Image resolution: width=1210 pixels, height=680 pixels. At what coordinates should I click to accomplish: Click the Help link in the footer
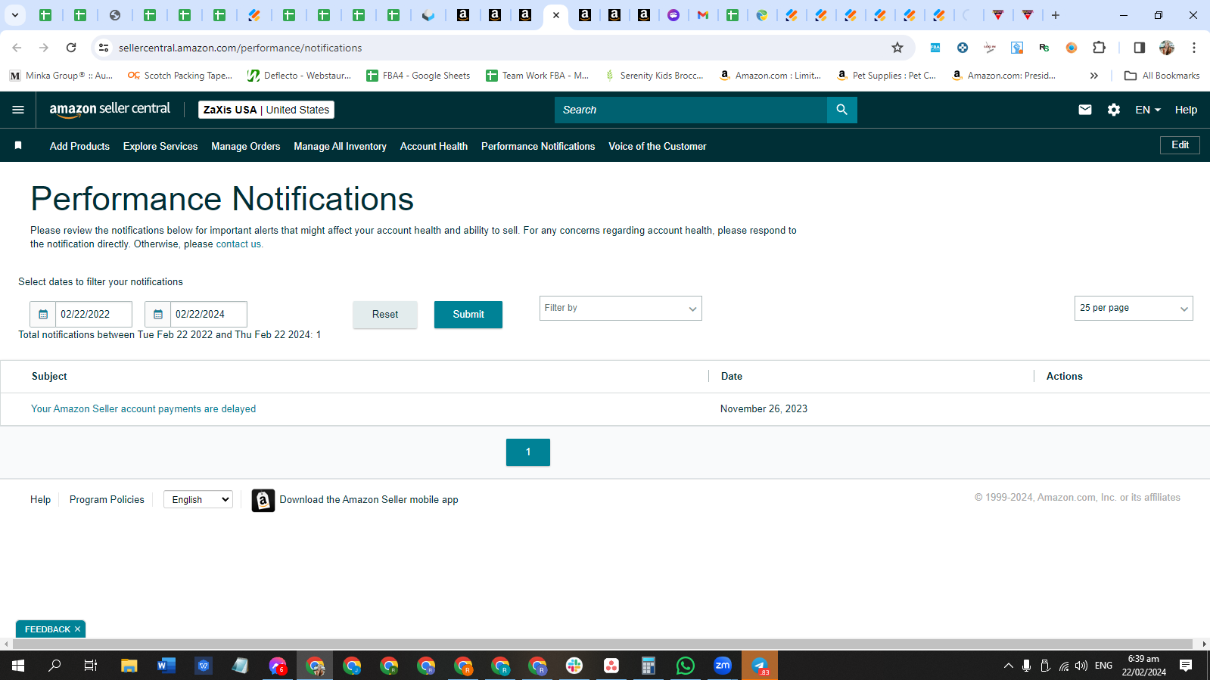(x=41, y=500)
